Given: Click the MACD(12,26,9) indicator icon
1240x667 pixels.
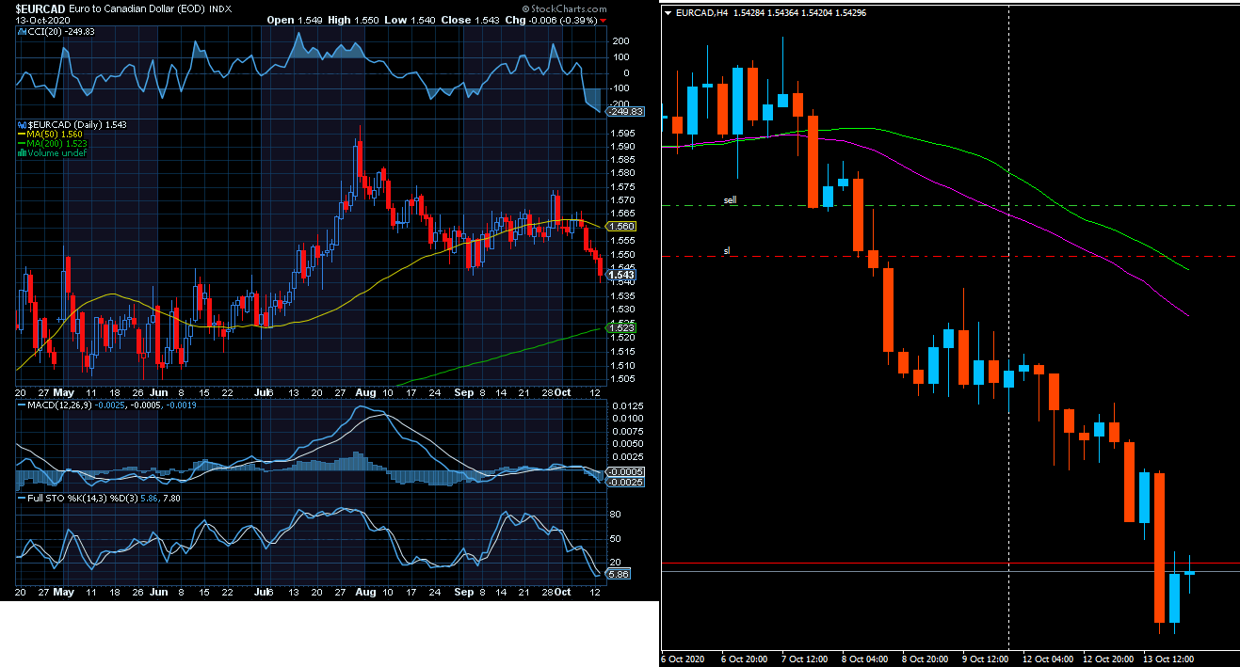Looking at the screenshot, I should [x=21, y=404].
